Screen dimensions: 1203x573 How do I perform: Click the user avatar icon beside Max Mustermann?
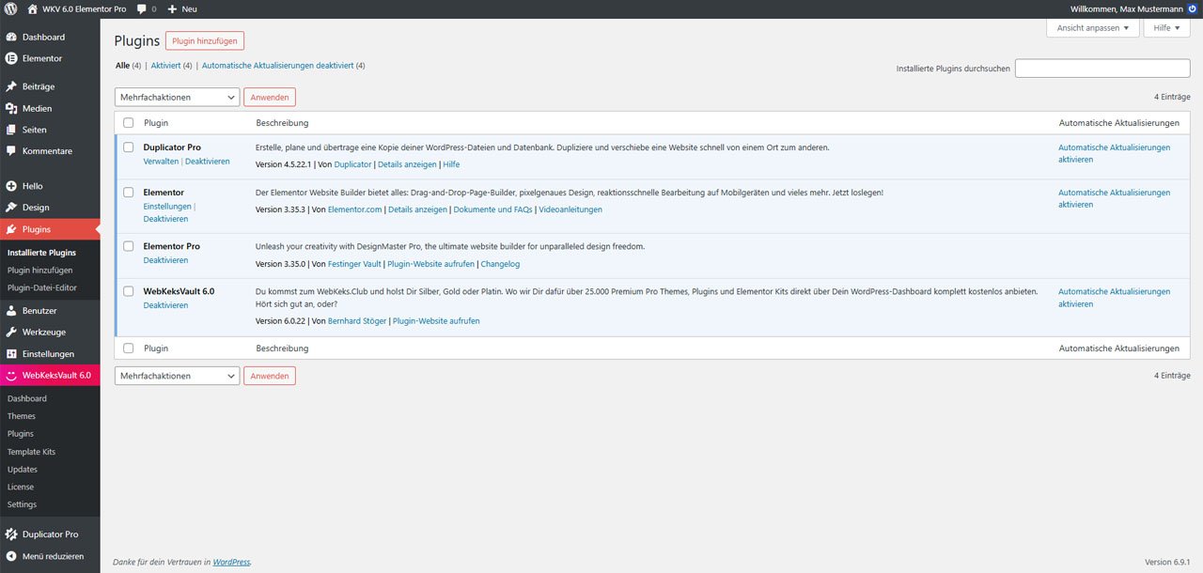(1193, 8)
